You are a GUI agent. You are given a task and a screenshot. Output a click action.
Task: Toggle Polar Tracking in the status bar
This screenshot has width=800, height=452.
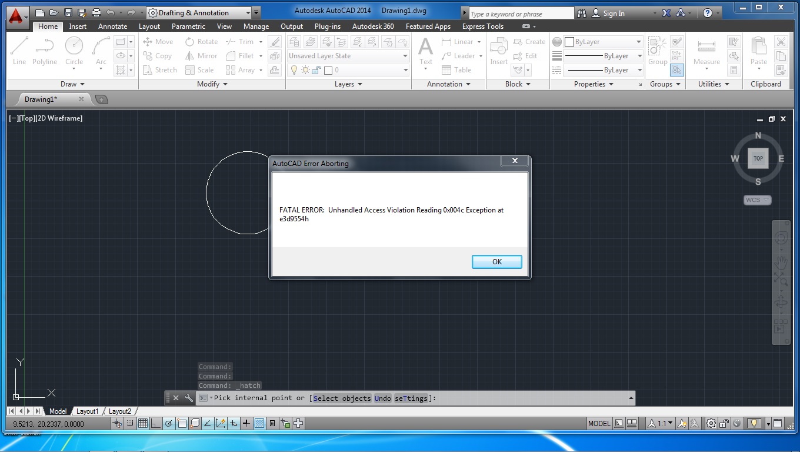tap(169, 423)
